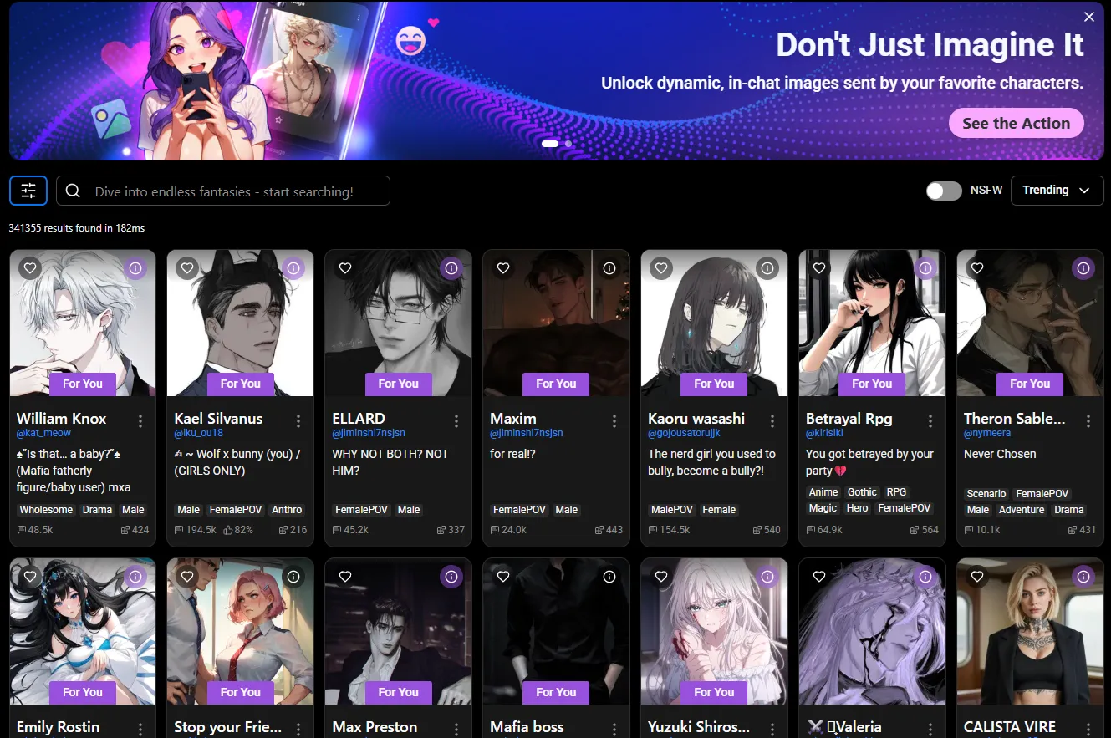Select the FemalePOV tag on ELLARD card
1111x738 pixels.
[x=361, y=510]
